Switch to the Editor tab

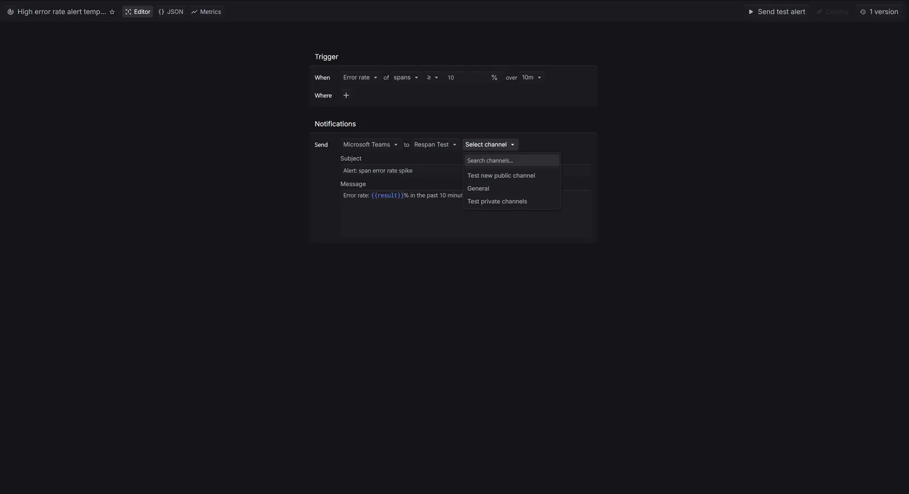(x=138, y=12)
